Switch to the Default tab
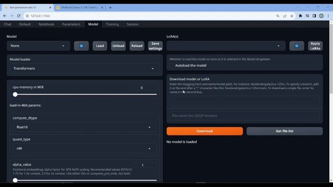Screen dimensions: 333x187 click(x=25, y=24)
